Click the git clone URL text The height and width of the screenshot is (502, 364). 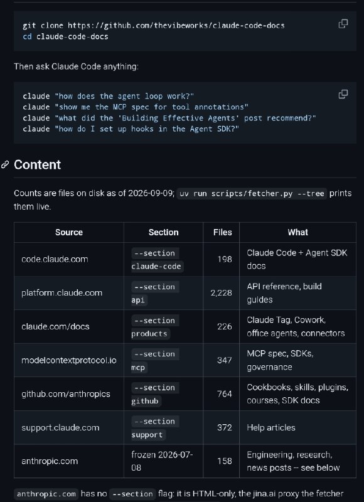point(176,26)
